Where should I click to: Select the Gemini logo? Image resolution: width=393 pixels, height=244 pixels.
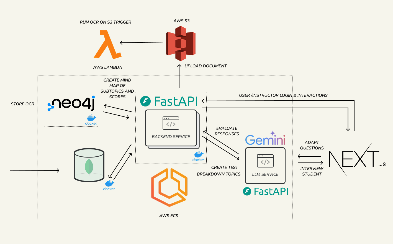(x=265, y=139)
